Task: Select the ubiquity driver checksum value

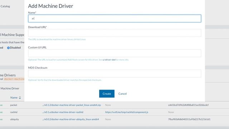Action: coord(189,119)
